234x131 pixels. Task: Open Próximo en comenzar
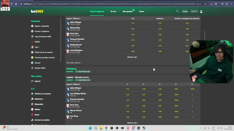(x=43, y=94)
